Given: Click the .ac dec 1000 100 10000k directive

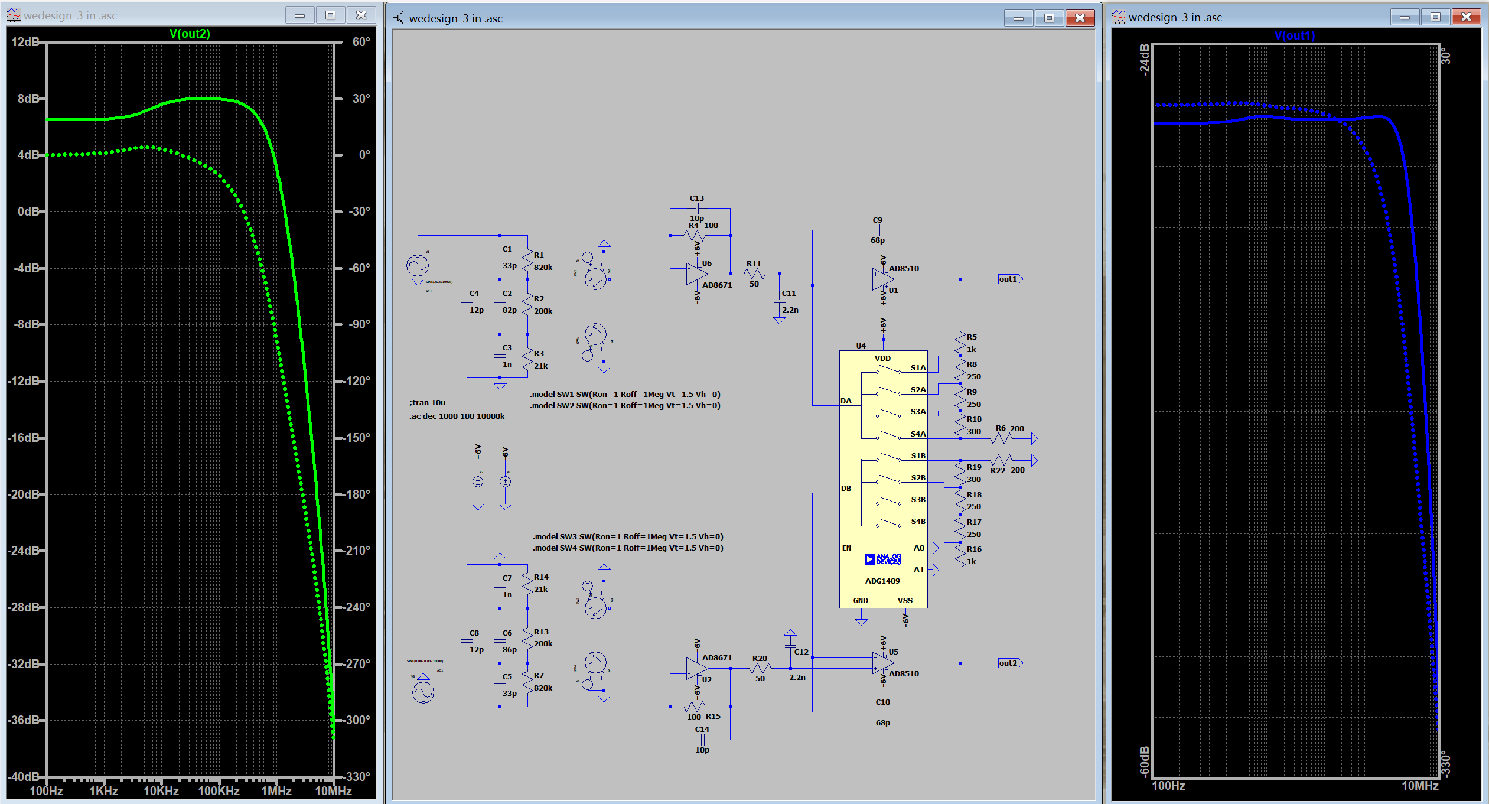Looking at the screenshot, I should 457,416.
